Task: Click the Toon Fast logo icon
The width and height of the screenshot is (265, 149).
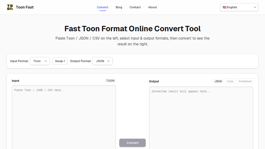Action: coord(10,7)
